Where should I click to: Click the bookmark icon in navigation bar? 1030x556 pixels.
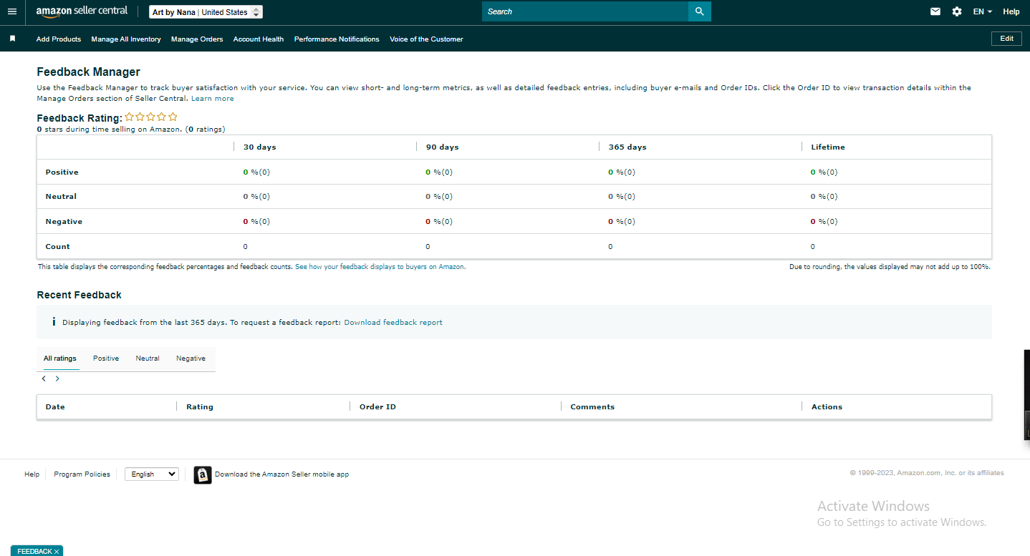pos(12,39)
